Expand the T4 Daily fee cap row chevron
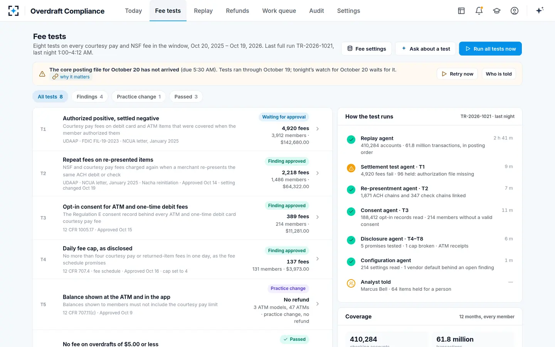Viewport: 555px width, 347px height. tap(318, 259)
